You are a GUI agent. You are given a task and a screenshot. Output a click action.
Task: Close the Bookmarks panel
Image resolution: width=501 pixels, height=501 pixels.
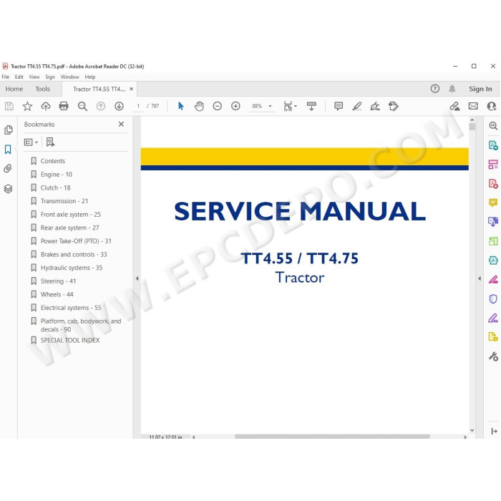tap(121, 124)
